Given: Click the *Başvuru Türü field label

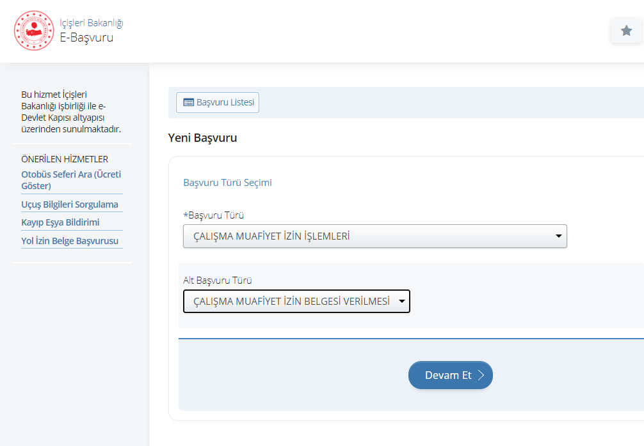Looking at the screenshot, I should 213,215.
